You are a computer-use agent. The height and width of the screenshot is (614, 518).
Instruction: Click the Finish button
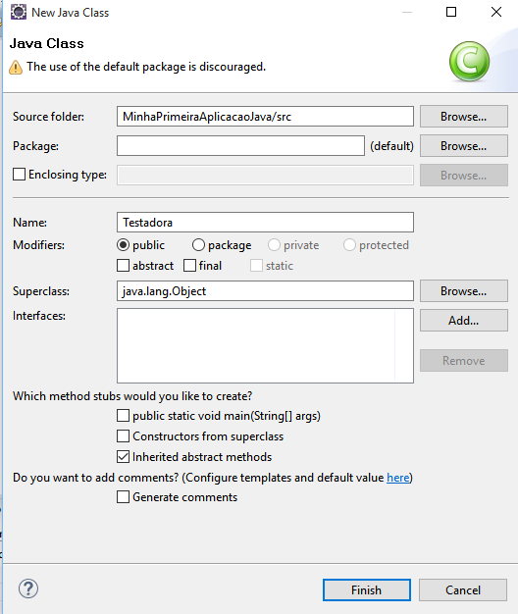[367, 589]
